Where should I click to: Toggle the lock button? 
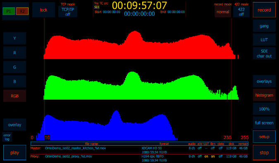click(x=43, y=10)
